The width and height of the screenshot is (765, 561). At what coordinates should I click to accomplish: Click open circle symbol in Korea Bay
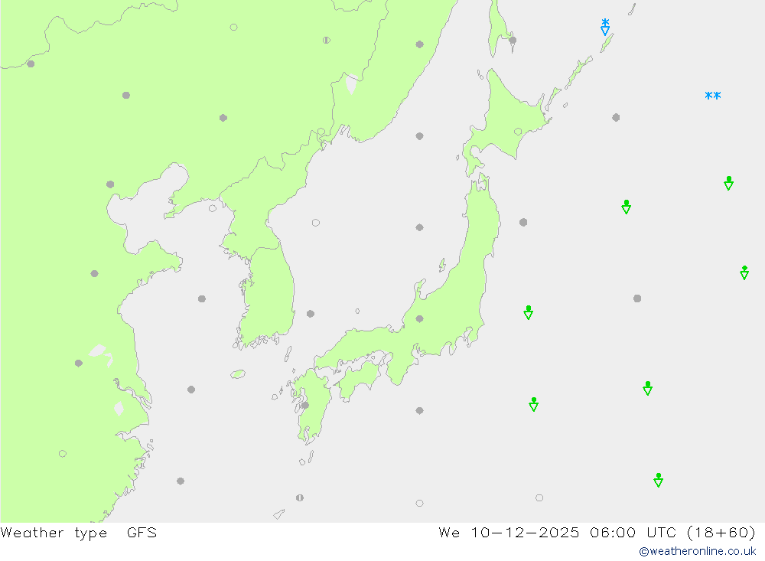coord(212,208)
